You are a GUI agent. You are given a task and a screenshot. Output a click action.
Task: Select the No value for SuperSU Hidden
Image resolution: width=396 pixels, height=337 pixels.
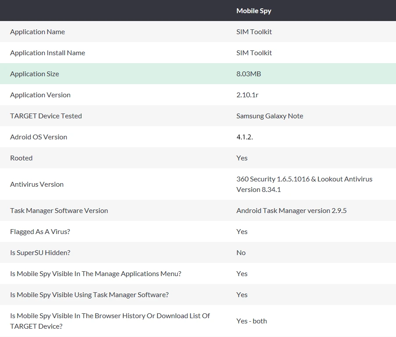241,253
